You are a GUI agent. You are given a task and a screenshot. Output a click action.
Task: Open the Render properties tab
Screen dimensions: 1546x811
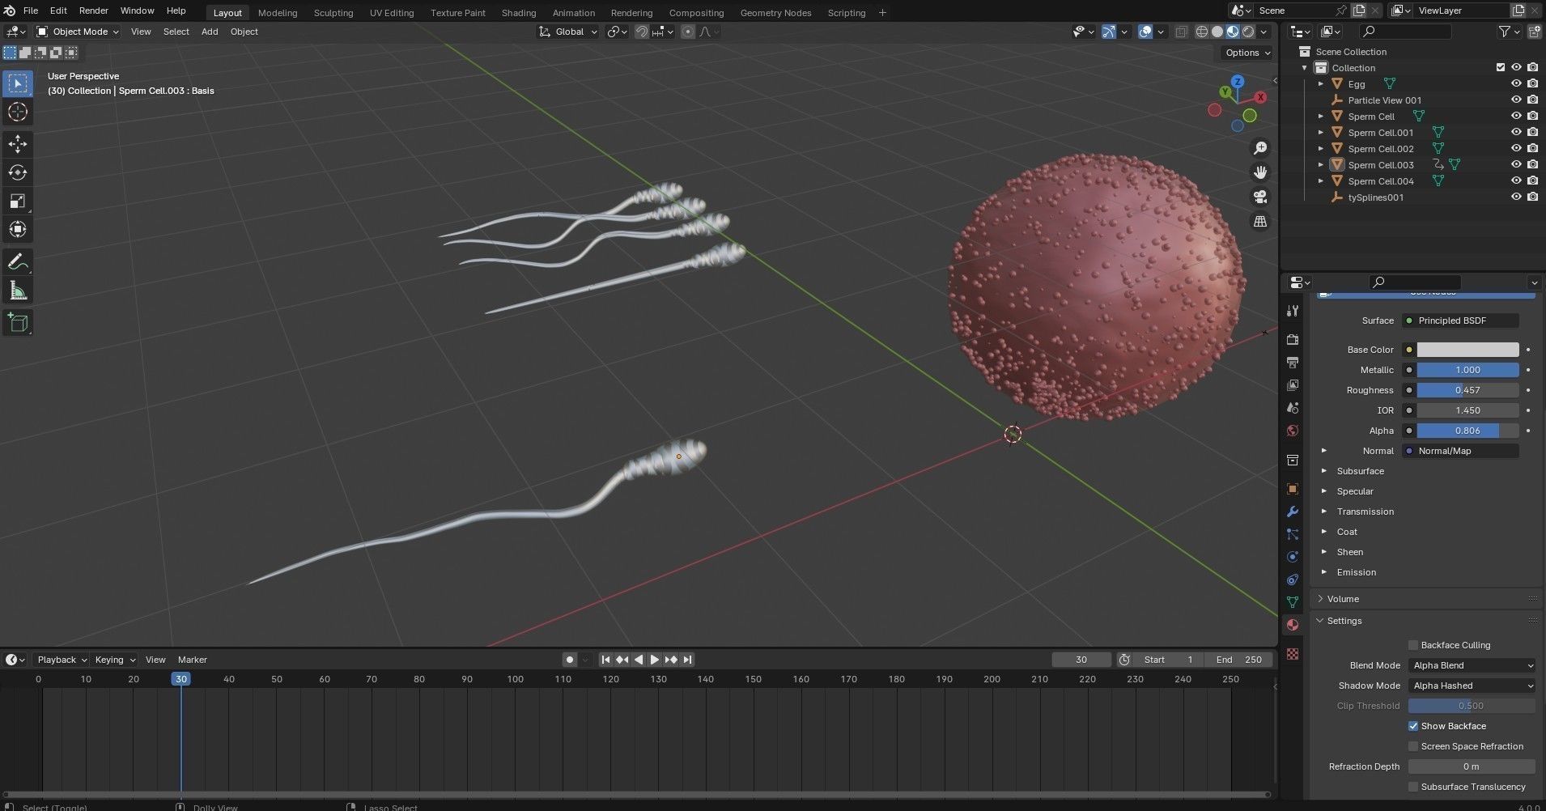(x=1293, y=339)
